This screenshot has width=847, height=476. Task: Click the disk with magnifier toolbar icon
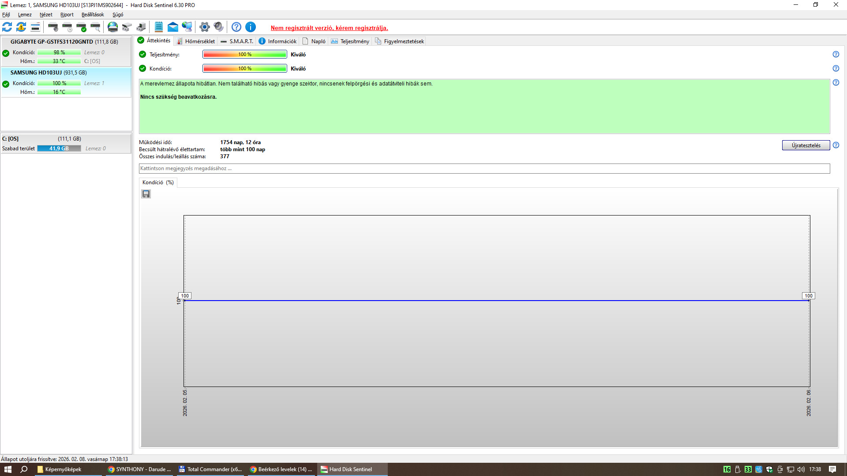coord(95,27)
